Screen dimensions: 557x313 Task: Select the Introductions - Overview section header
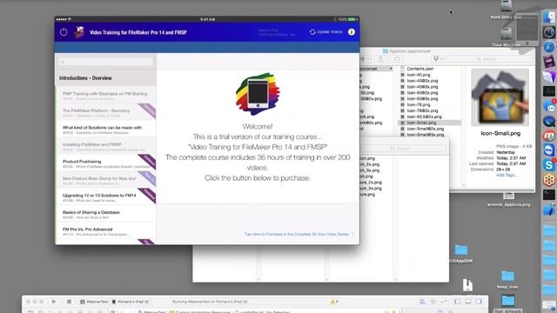[105, 77]
